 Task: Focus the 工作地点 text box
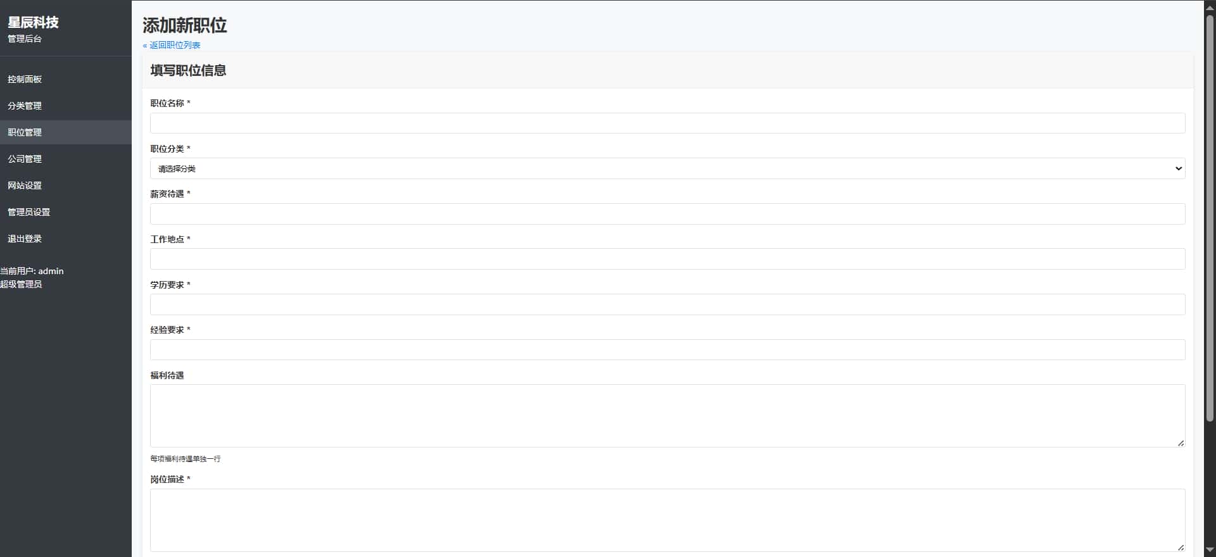click(x=667, y=259)
